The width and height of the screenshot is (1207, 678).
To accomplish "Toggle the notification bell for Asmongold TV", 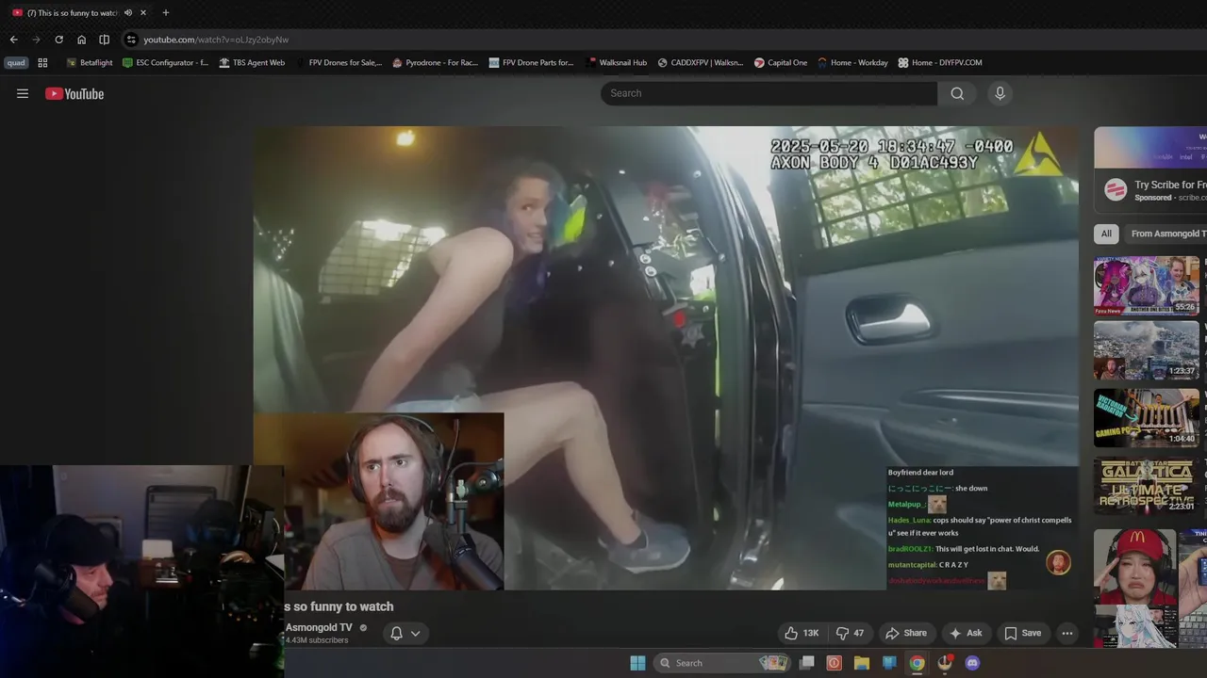I will coord(397,633).
